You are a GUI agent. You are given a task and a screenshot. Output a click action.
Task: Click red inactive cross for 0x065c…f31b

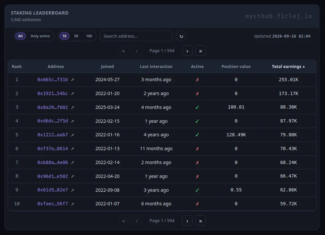tap(197, 80)
